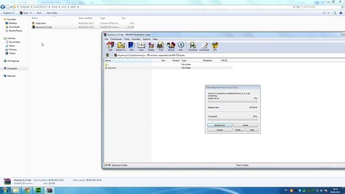This screenshot has width=345, height=194.
Task: Click the Explorer Forward navigation arrow
Action: (8, 7)
